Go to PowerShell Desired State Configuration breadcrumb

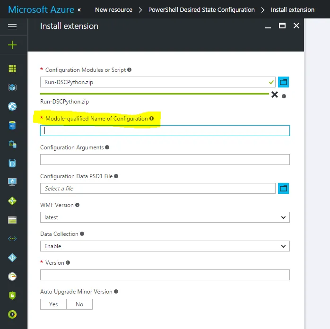pos(201,9)
